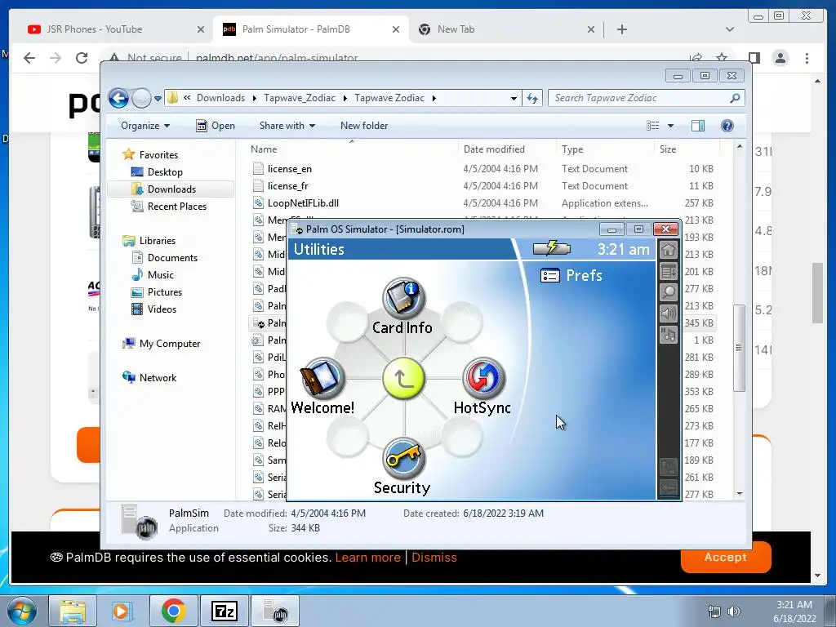Viewport: 836px width, 627px height.
Task: Click the taskbar volume tray icon
Action: (734, 611)
